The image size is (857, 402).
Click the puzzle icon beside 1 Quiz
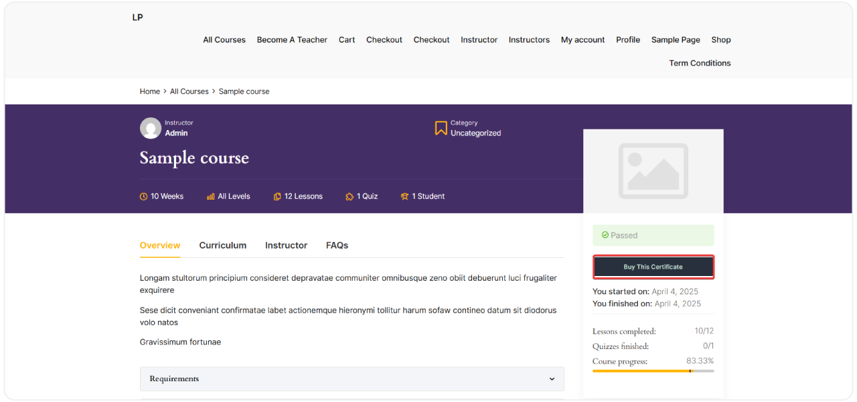coord(349,196)
